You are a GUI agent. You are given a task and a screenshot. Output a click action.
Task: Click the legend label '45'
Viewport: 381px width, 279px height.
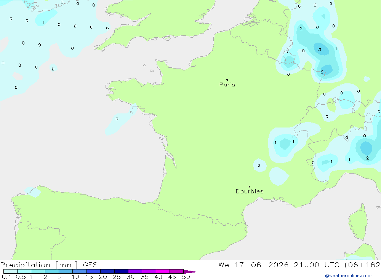point(172,277)
